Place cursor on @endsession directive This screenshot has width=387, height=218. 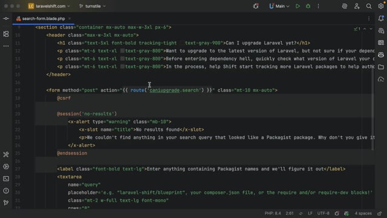click(72, 153)
